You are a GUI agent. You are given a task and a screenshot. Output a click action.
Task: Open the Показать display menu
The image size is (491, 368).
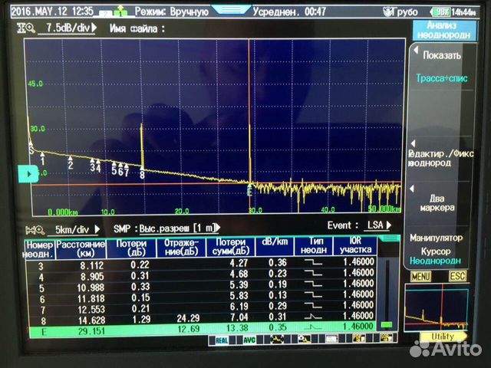pos(440,55)
